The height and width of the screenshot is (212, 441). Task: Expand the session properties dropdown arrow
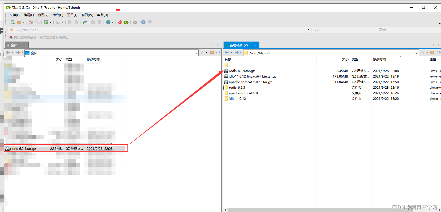tap(50, 22)
